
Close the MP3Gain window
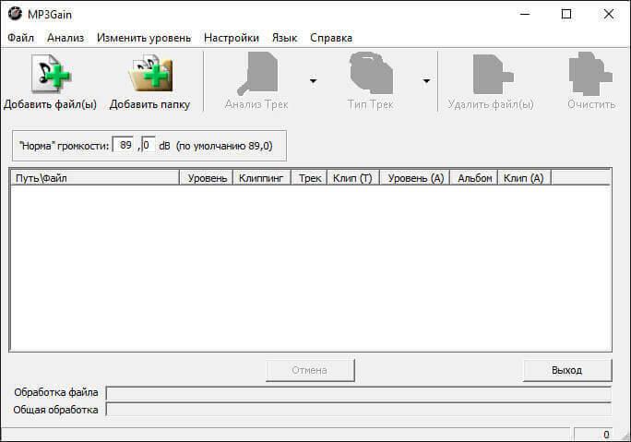coord(609,14)
